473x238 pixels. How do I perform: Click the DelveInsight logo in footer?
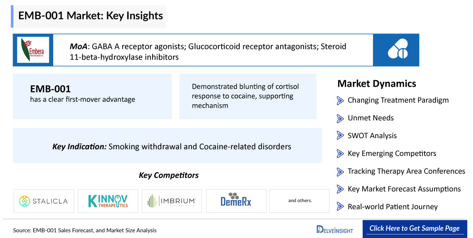coord(335,229)
